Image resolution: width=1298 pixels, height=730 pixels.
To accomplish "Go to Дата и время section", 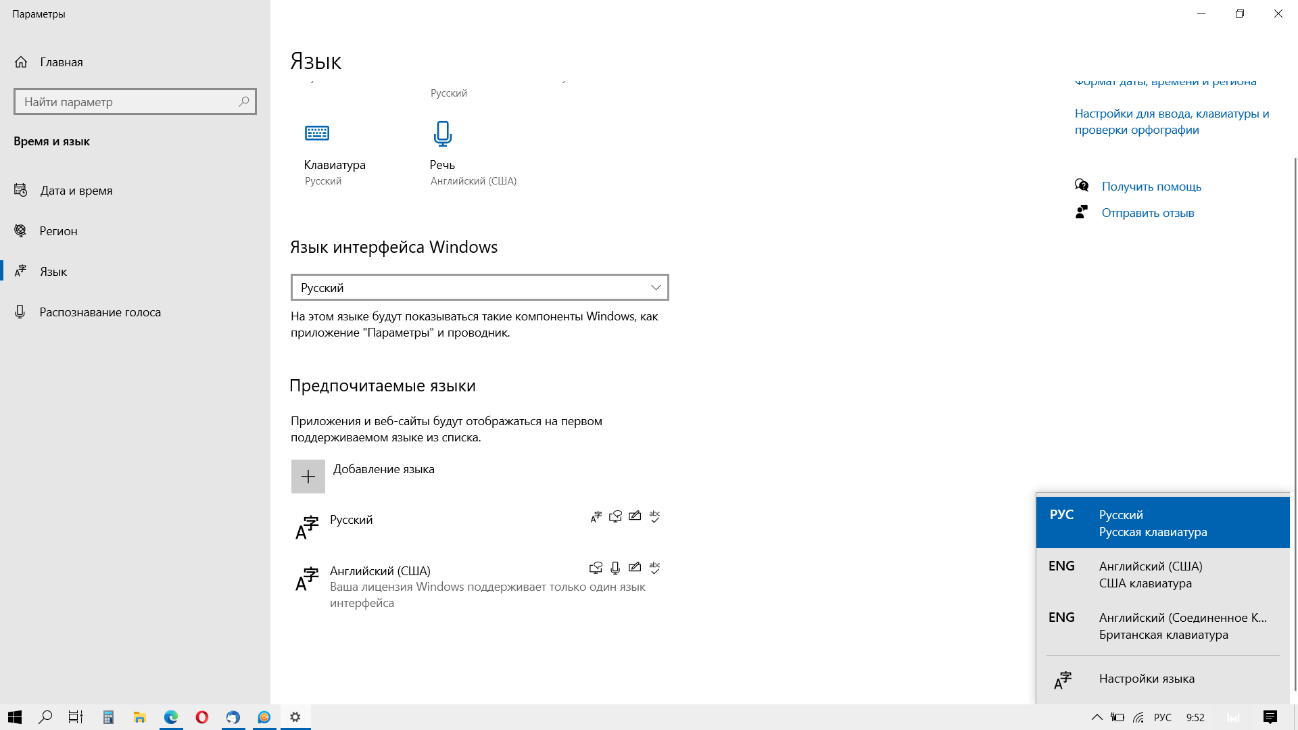I will coord(76,191).
